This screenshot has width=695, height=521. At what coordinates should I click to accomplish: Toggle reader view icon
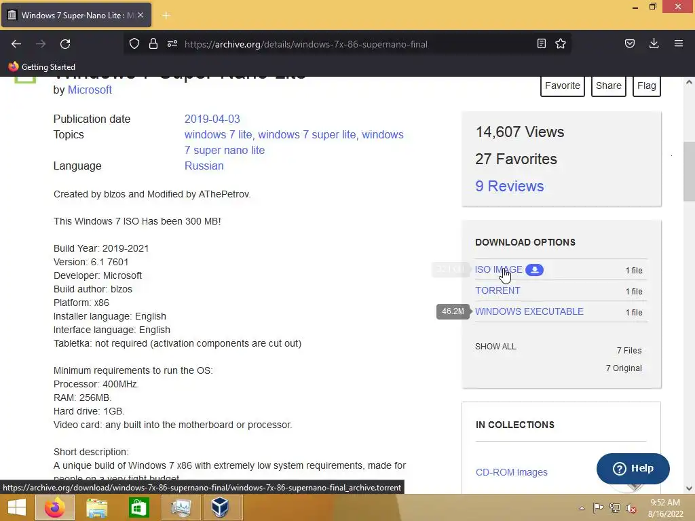pyautogui.click(x=541, y=43)
